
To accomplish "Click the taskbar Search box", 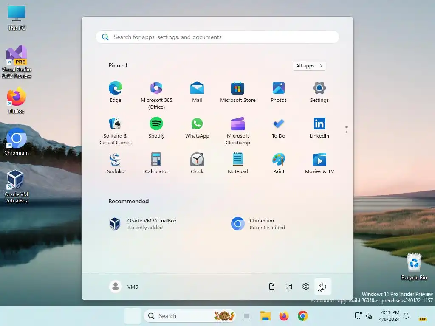I will click(189, 316).
